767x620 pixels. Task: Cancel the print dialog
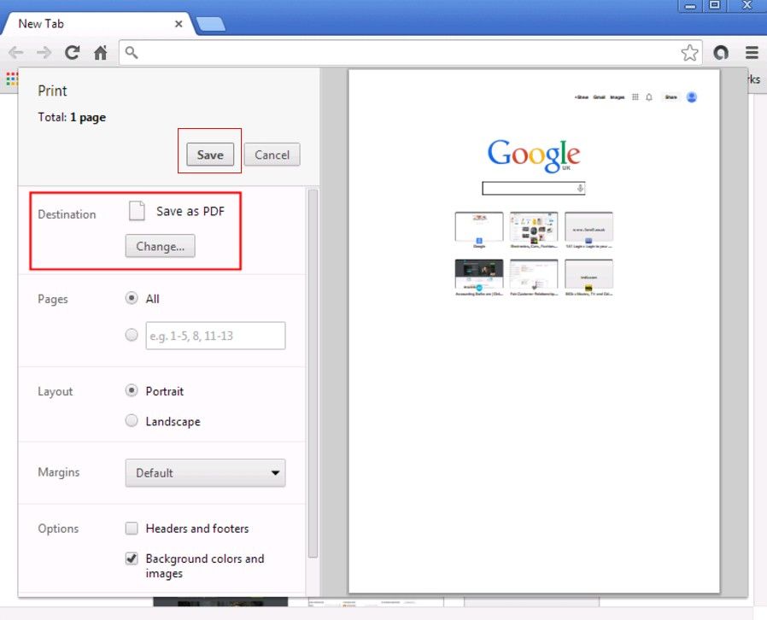tap(272, 155)
